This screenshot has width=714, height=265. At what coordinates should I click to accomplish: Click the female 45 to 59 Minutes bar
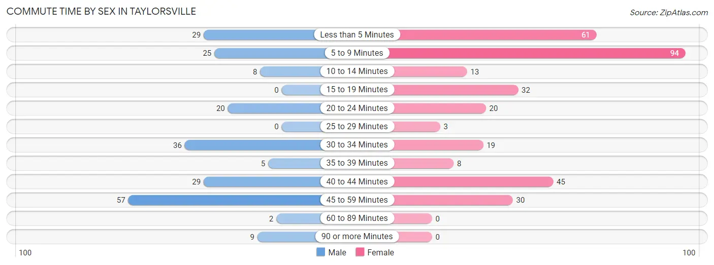click(x=453, y=200)
